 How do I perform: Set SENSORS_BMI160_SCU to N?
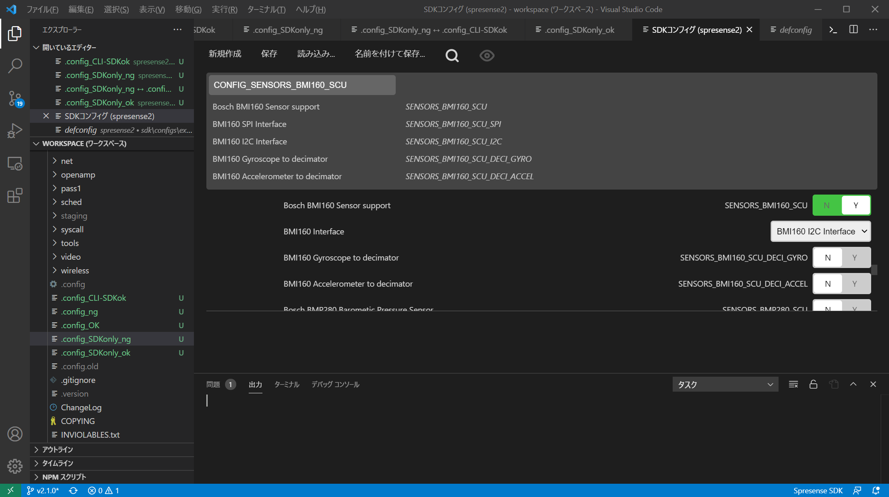point(827,205)
